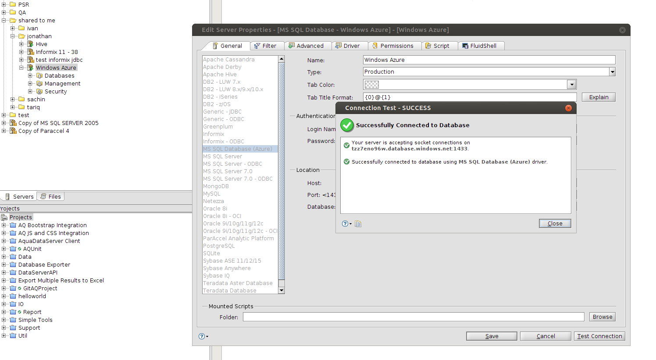Viewport: 656px width, 360px height.
Task: Click the DataServerAPI project folder icon
Action: [x=13, y=272]
